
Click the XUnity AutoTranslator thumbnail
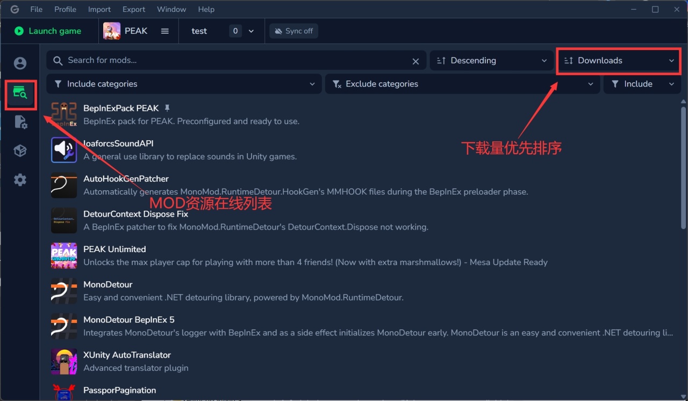pyautogui.click(x=64, y=361)
